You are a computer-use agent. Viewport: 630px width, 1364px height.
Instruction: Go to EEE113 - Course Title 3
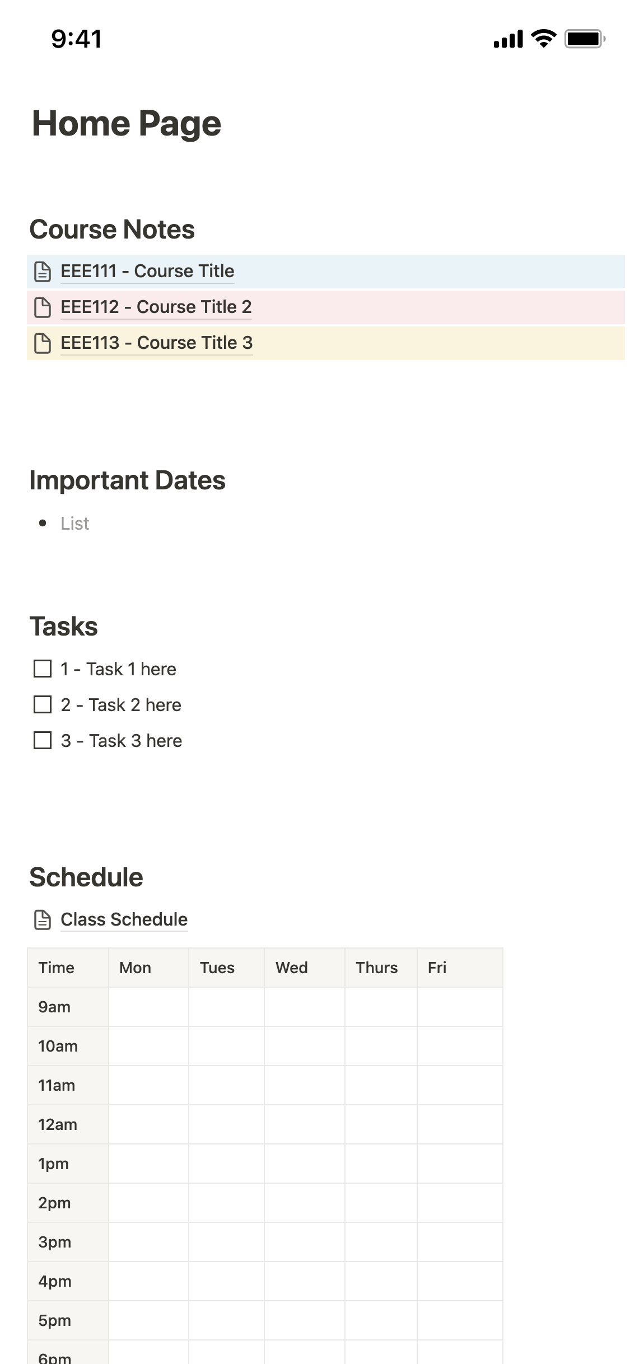[x=156, y=343]
